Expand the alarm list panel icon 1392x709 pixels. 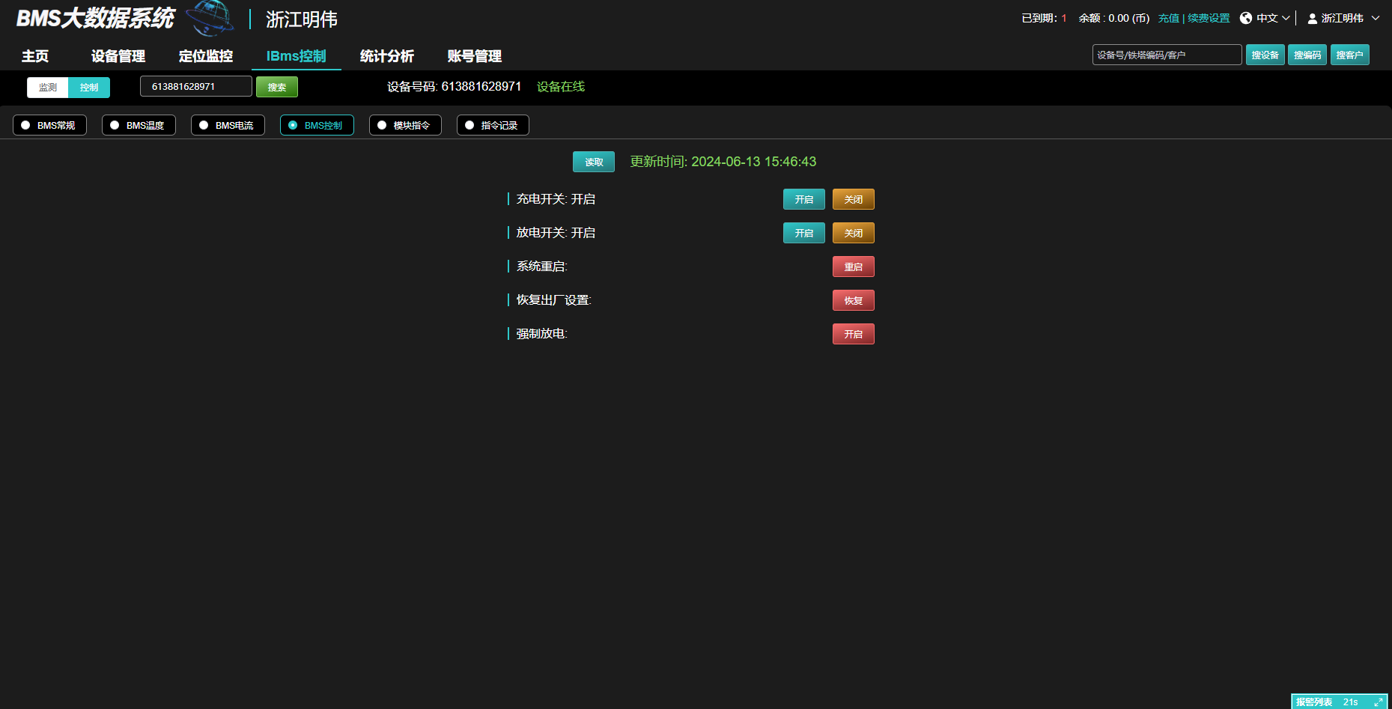[x=1378, y=702]
